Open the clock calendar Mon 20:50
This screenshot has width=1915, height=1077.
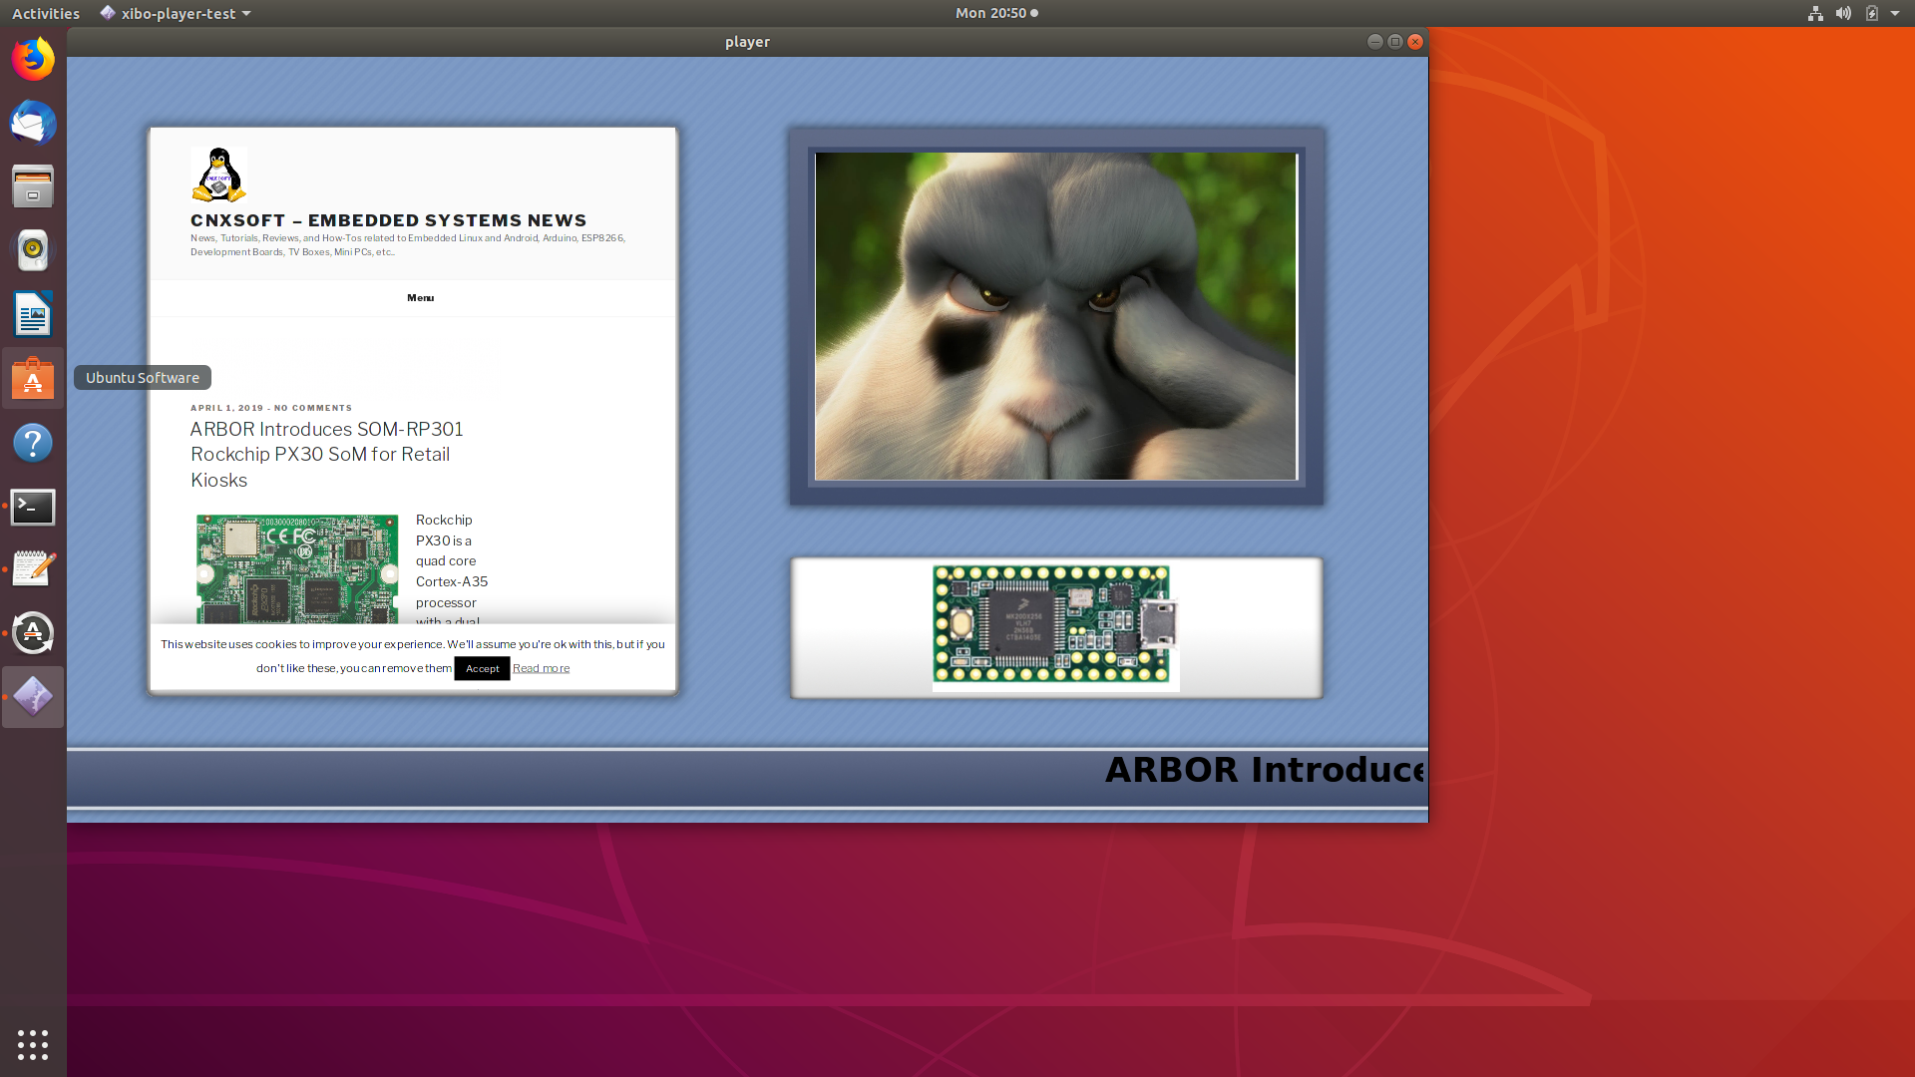[x=996, y=13]
